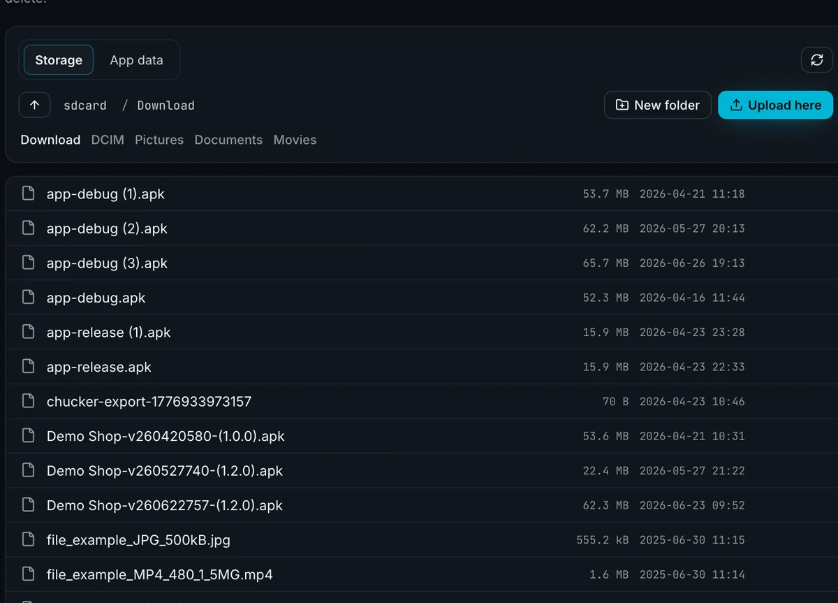Open the Download shortcut folder
Image resolution: width=838 pixels, height=603 pixels.
[50, 140]
